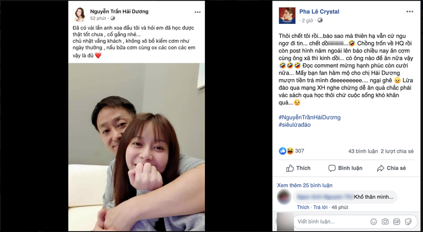Open the #siêulừađảo hashtag link

294,125
